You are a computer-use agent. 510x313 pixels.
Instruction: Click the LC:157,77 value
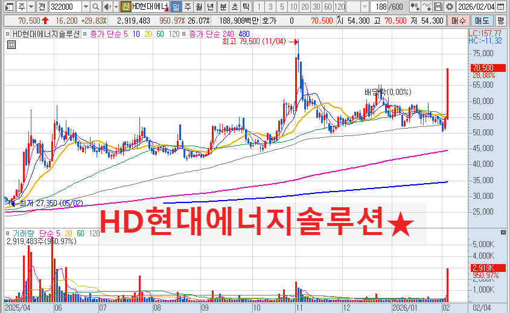click(485, 33)
